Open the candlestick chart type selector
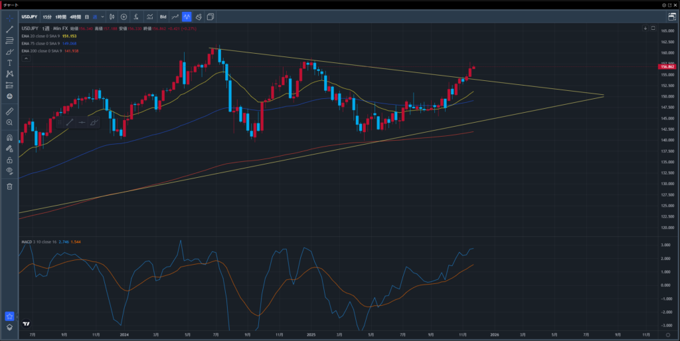Screen dimensions: 680x341 pyautogui.click(x=112, y=17)
